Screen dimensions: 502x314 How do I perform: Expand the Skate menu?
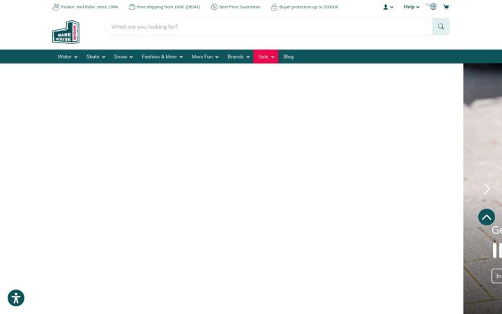pyautogui.click(x=96, y=57)
